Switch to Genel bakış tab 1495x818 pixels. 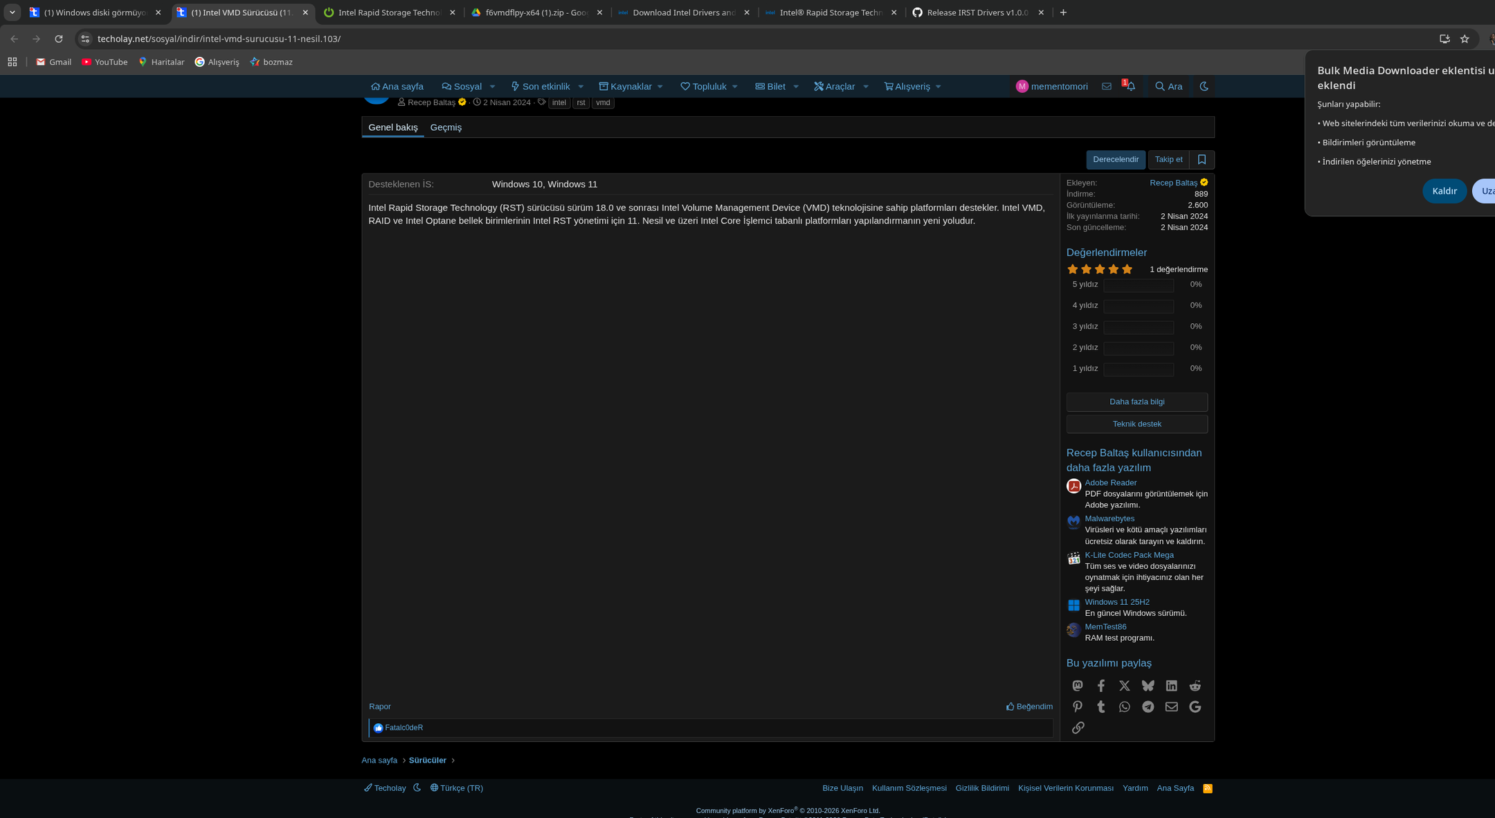(x=393, y=127)
